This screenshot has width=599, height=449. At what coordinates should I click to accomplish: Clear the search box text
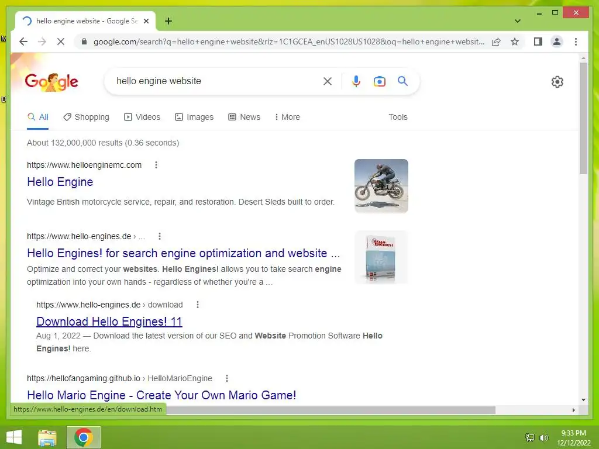[x=328, y=81]
